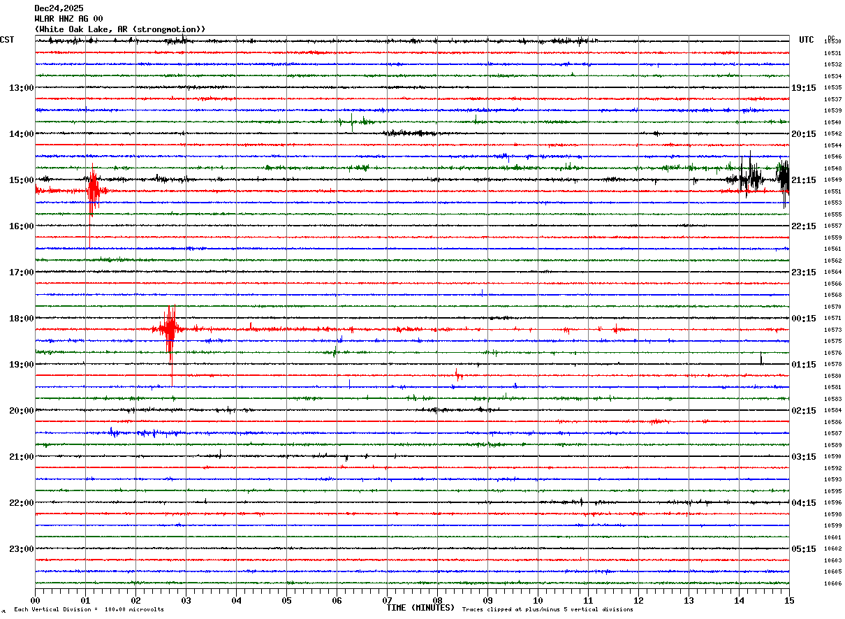Click the 00:15 UTC time label

click(x=804, y=319)
